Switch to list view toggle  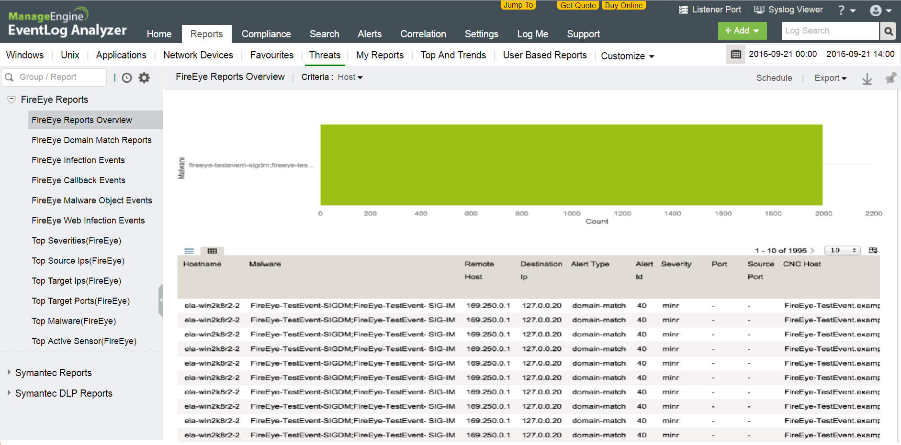[189, 251]
